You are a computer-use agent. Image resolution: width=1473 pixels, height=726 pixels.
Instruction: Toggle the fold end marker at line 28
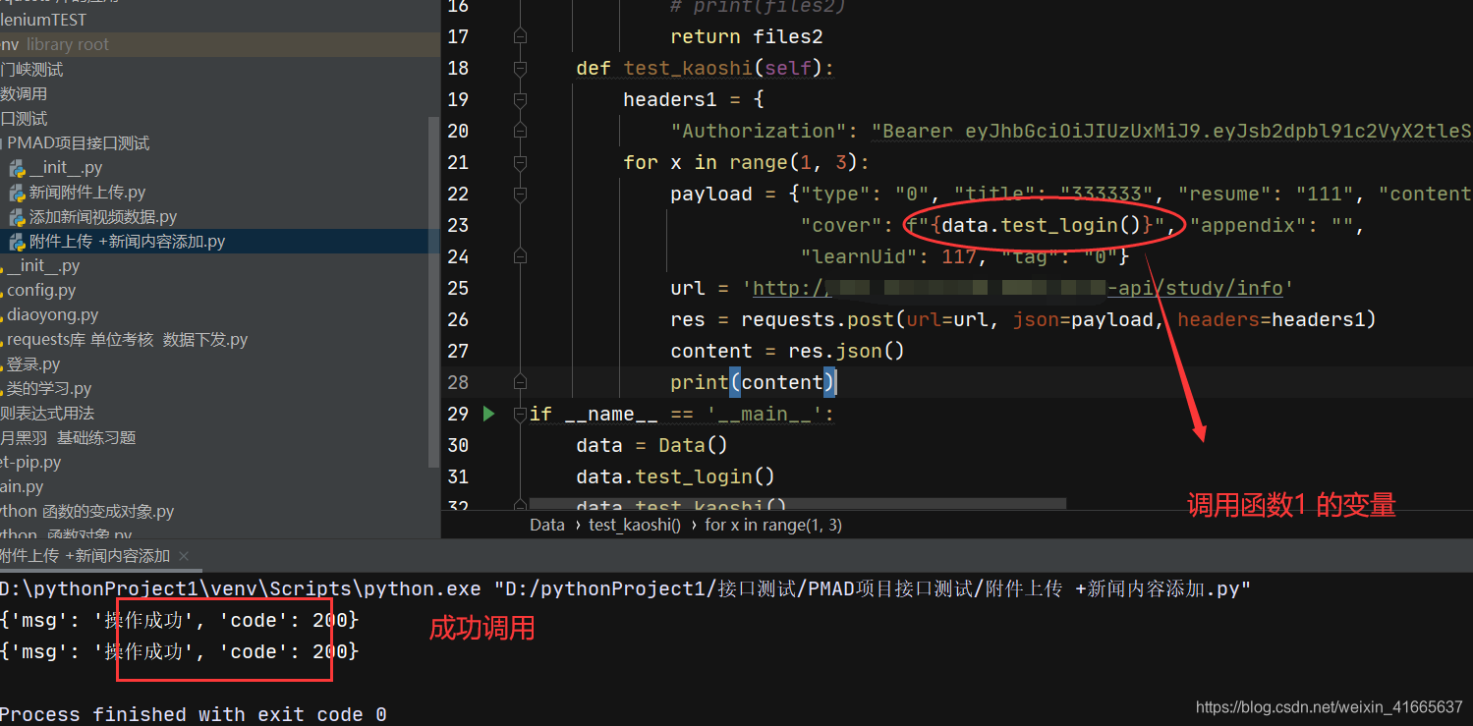[x=520, y=382]
